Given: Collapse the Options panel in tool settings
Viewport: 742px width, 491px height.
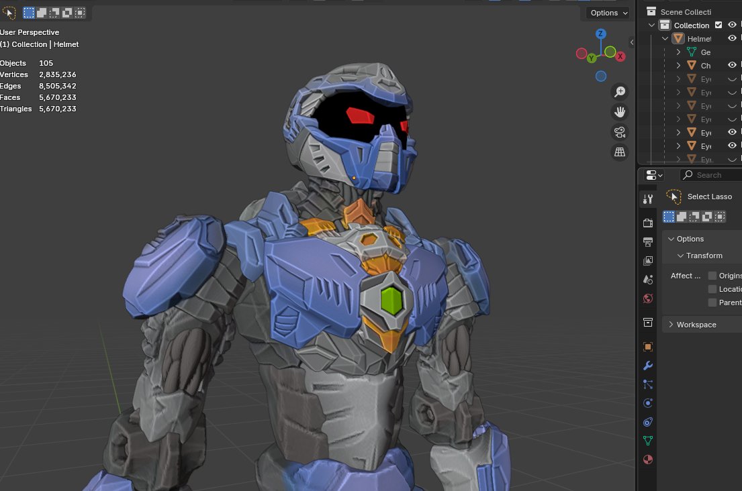Looking at the screenshot, I should coord(671,239).
